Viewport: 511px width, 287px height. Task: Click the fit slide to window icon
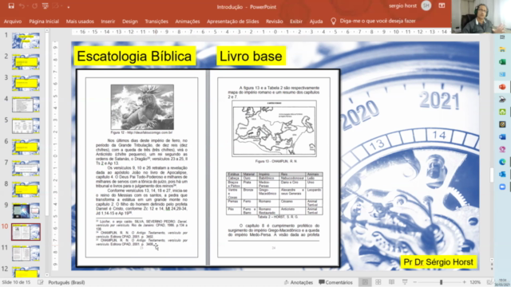(489, 282)
